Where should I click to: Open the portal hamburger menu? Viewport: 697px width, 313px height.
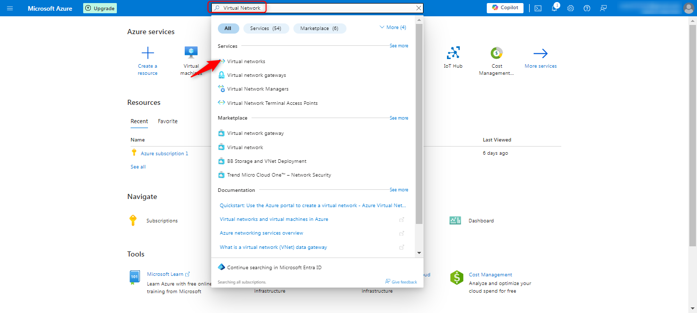coord(10,8)
